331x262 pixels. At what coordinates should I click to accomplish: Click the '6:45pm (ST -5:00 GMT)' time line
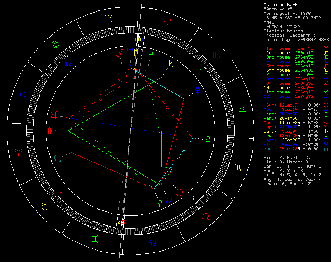(294, 18)
